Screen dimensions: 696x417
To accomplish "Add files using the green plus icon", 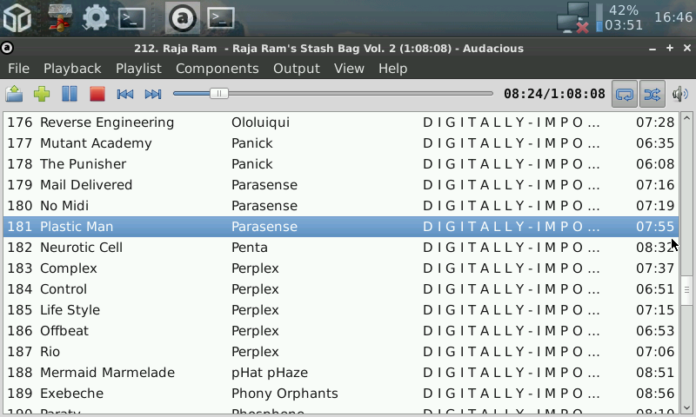I will tap(42, 94).
